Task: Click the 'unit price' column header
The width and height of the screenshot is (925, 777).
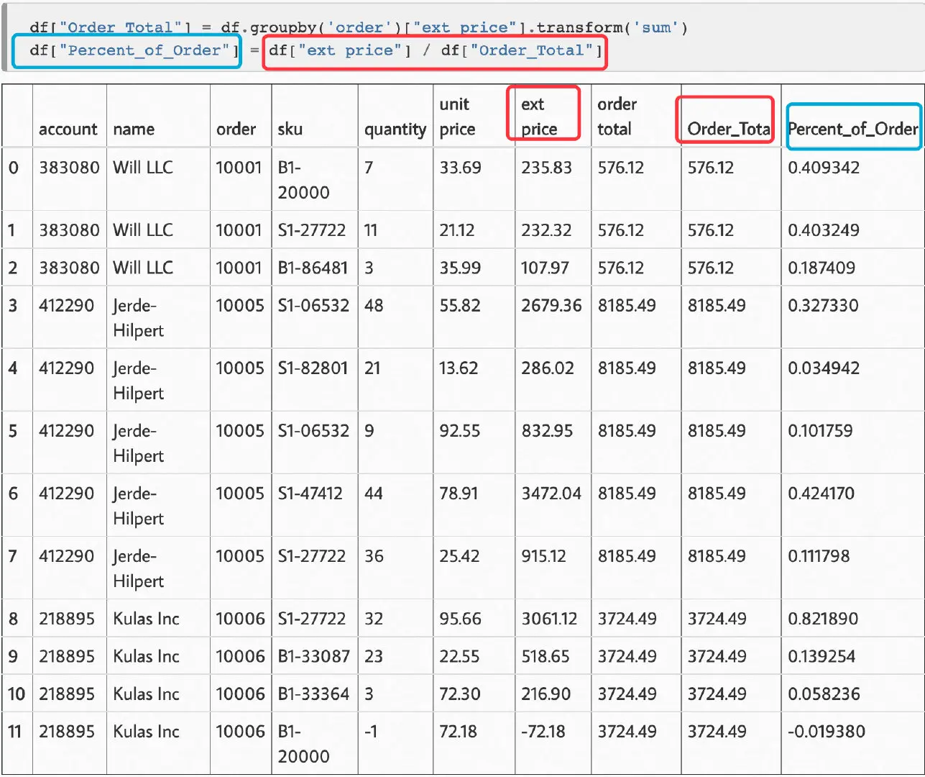Action: [457, 117]
